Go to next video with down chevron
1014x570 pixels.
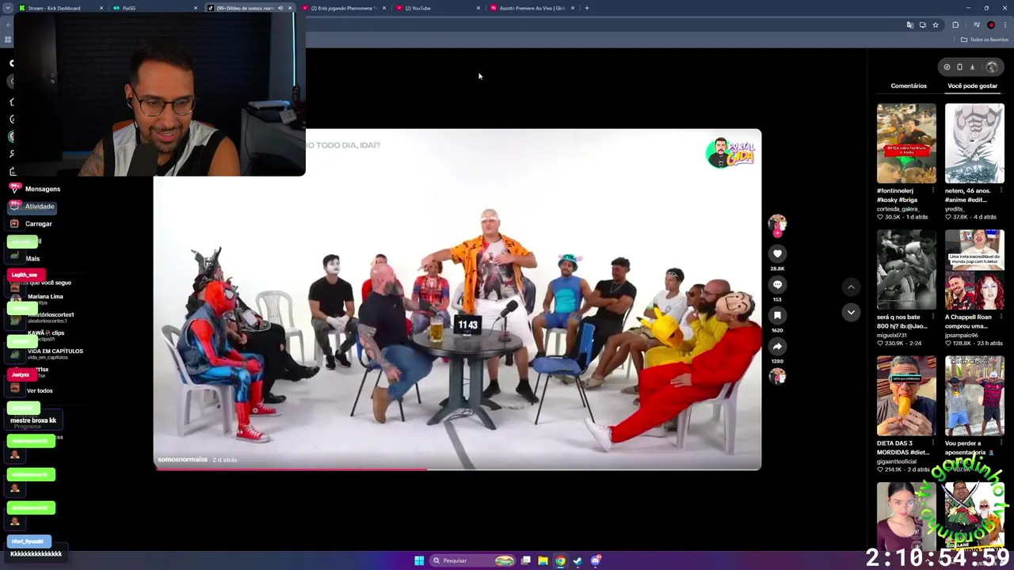(851, 312)
